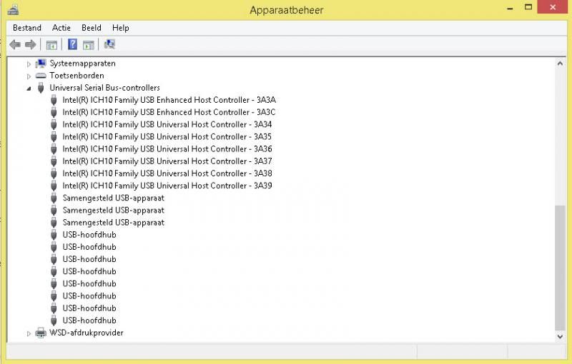
Task: Open the Beeld menu
Action: 92,28
